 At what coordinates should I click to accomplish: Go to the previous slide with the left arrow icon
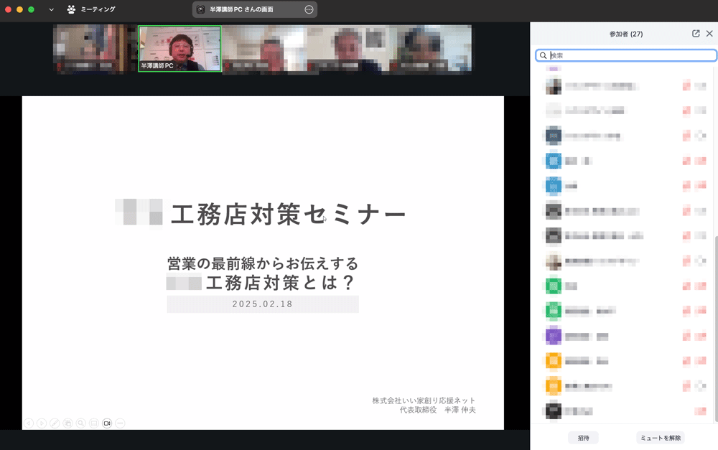tap(28, 423)
